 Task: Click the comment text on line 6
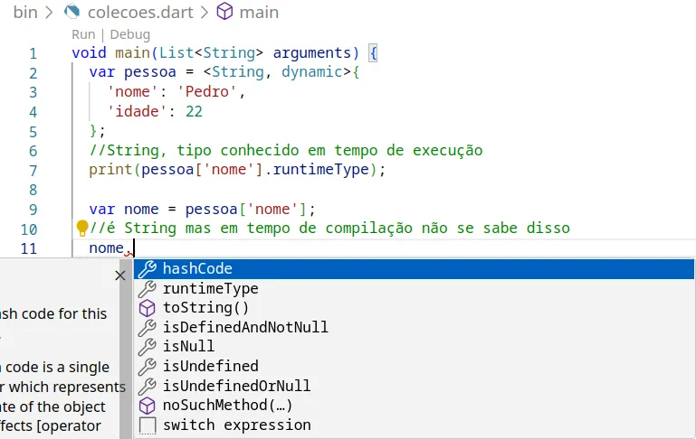tap(286, 151)
